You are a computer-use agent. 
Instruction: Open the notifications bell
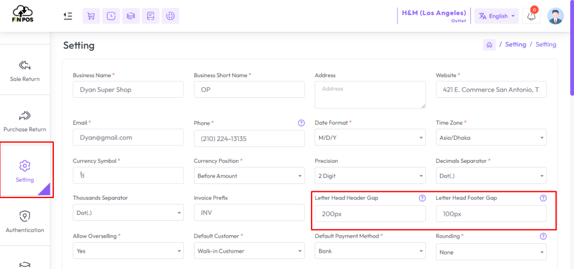[x=531, y=16]
